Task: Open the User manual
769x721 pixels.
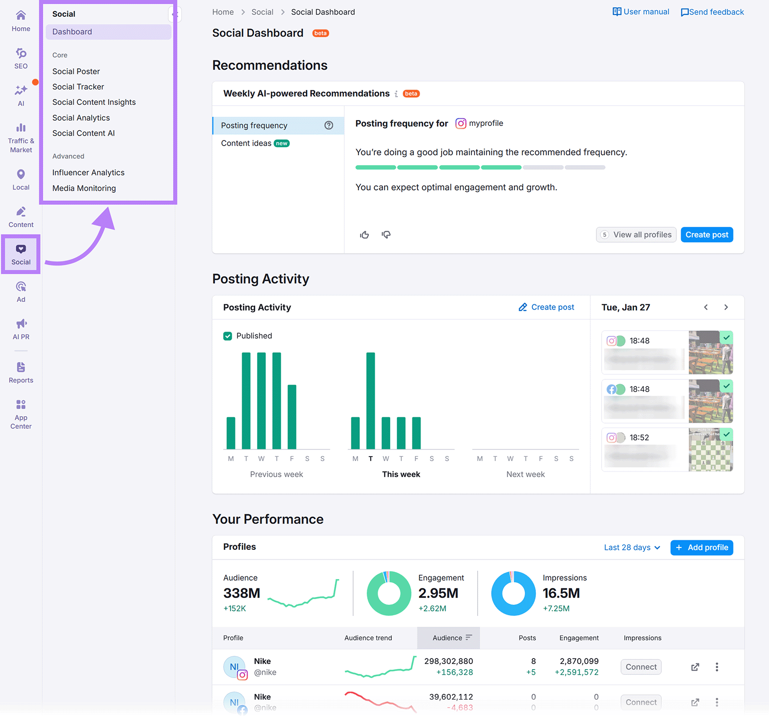Action: pyautogui.click(x=640, y=12)
